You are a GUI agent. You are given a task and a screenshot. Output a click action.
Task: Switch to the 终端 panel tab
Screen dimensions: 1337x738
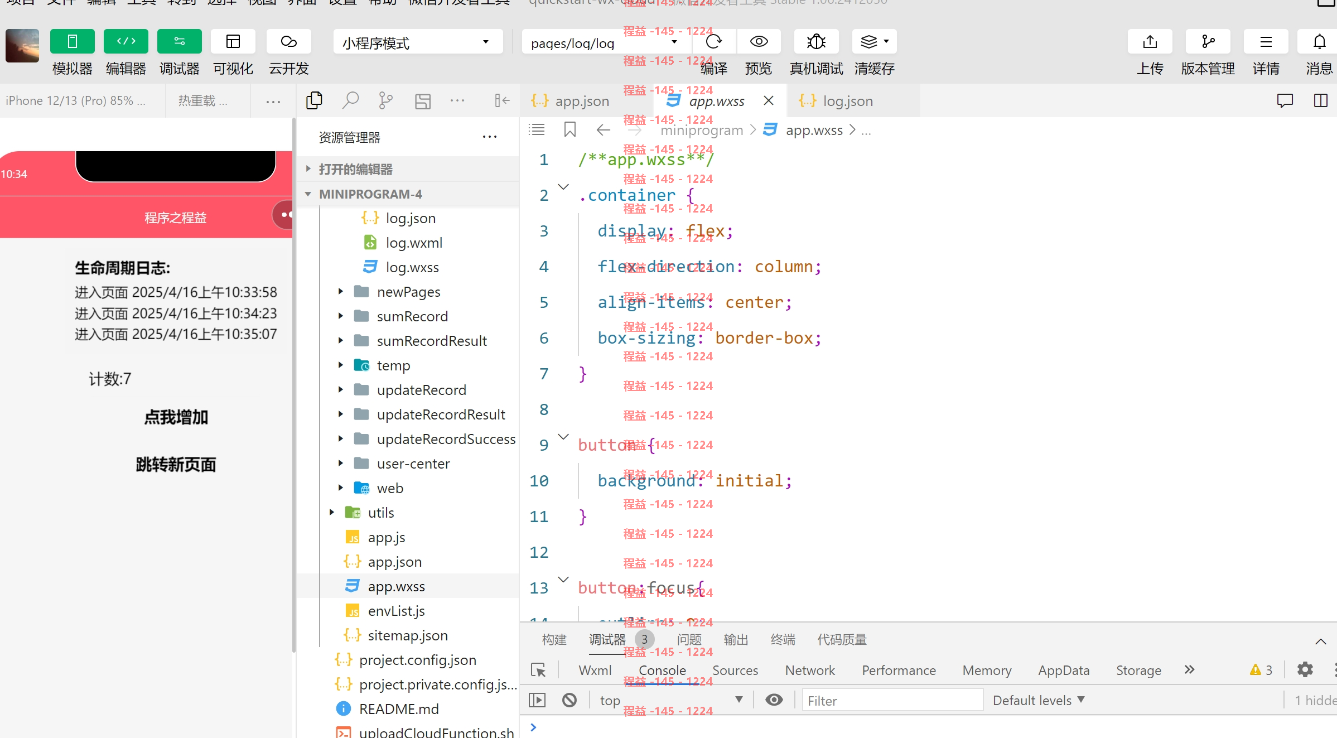coord(783,640)
